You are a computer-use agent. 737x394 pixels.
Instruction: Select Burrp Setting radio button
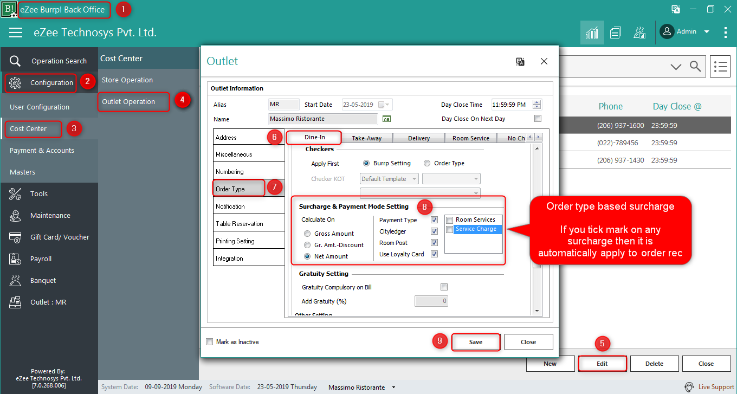tap(366, 163)
